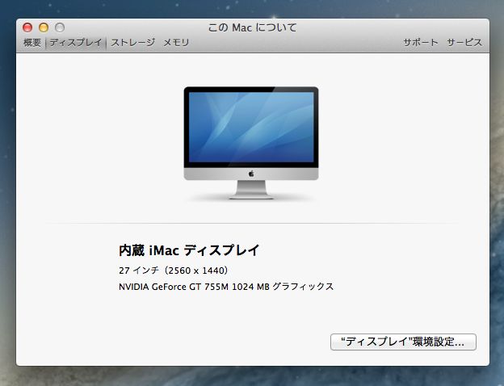Open "ディスプレイ"環境設定... button
The image size is (504, 386).
coord(403,342)
